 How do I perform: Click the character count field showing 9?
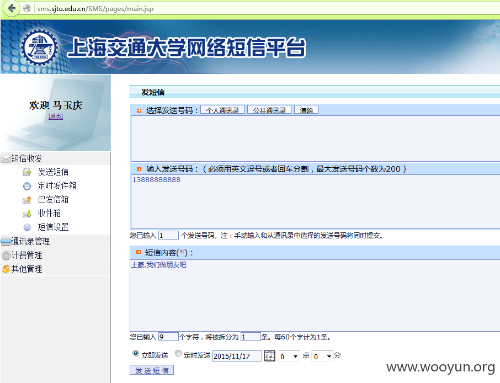[x=168, y=337]
